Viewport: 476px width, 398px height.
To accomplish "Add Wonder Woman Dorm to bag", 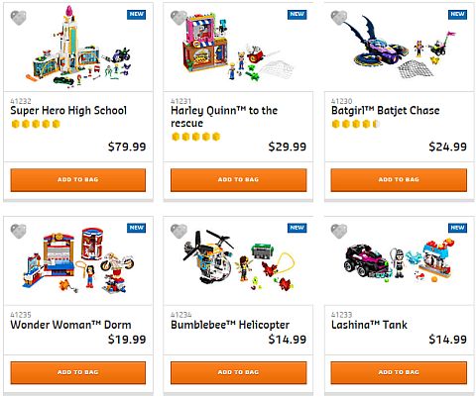I will point(78,372).
